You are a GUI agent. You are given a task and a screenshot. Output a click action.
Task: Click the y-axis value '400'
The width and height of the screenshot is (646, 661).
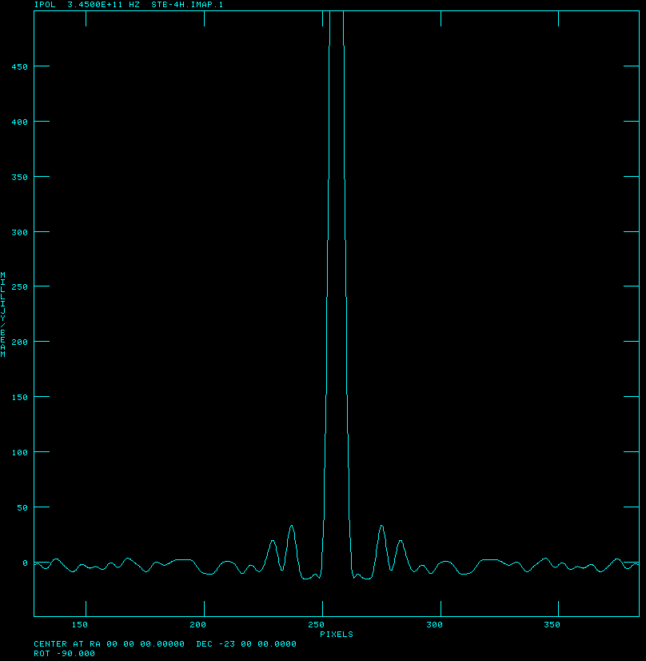tap(19, 122)
